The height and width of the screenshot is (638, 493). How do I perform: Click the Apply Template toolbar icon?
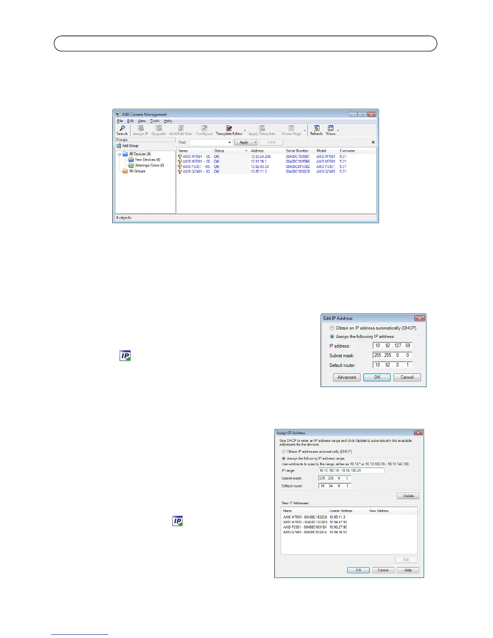pos(262,130)
